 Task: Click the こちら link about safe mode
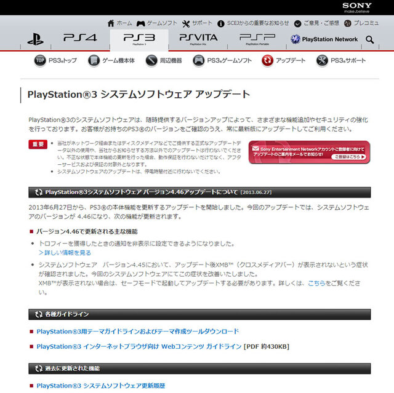(316, 284)
